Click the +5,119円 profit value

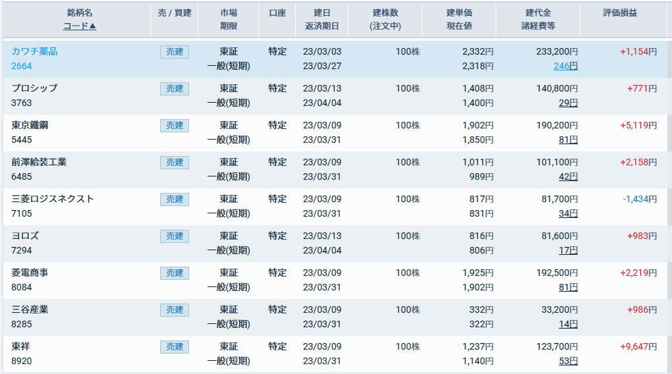(638, 125)
